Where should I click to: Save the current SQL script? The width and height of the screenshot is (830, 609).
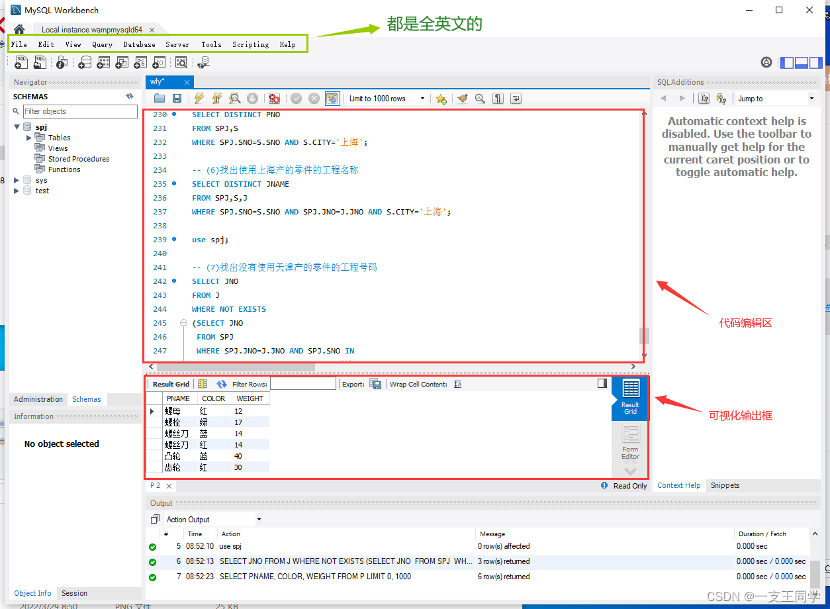[x=176, y=98]
